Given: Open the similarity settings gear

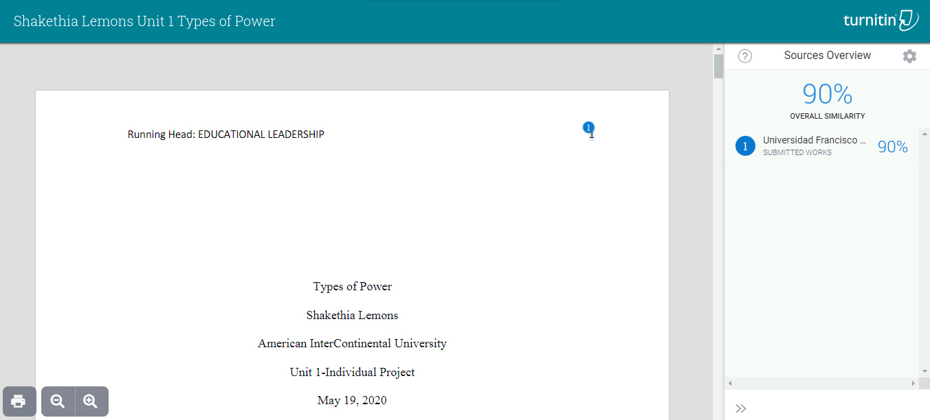Looking at the screenshot, I should [x=909, y=56].
